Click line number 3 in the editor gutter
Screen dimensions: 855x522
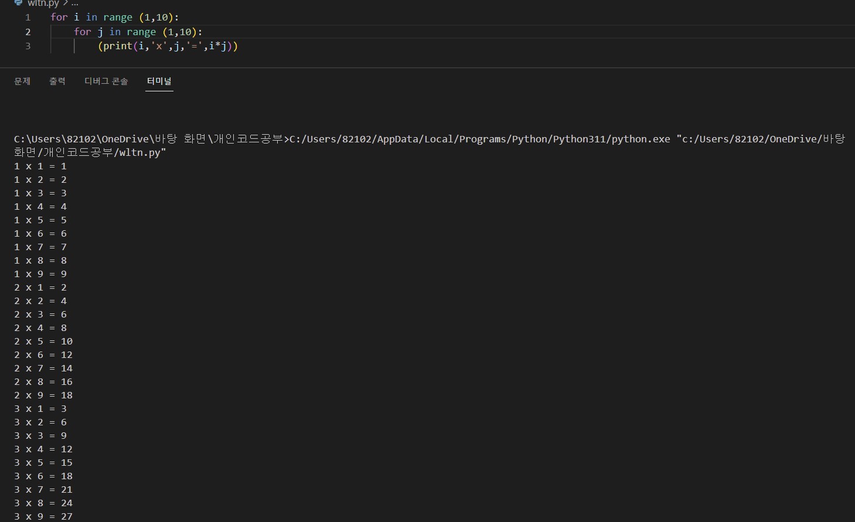28,46
